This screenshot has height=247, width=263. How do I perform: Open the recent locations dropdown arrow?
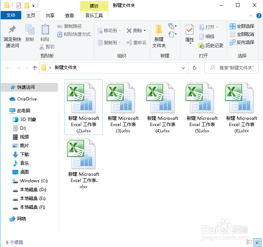[x=27, y=68]
